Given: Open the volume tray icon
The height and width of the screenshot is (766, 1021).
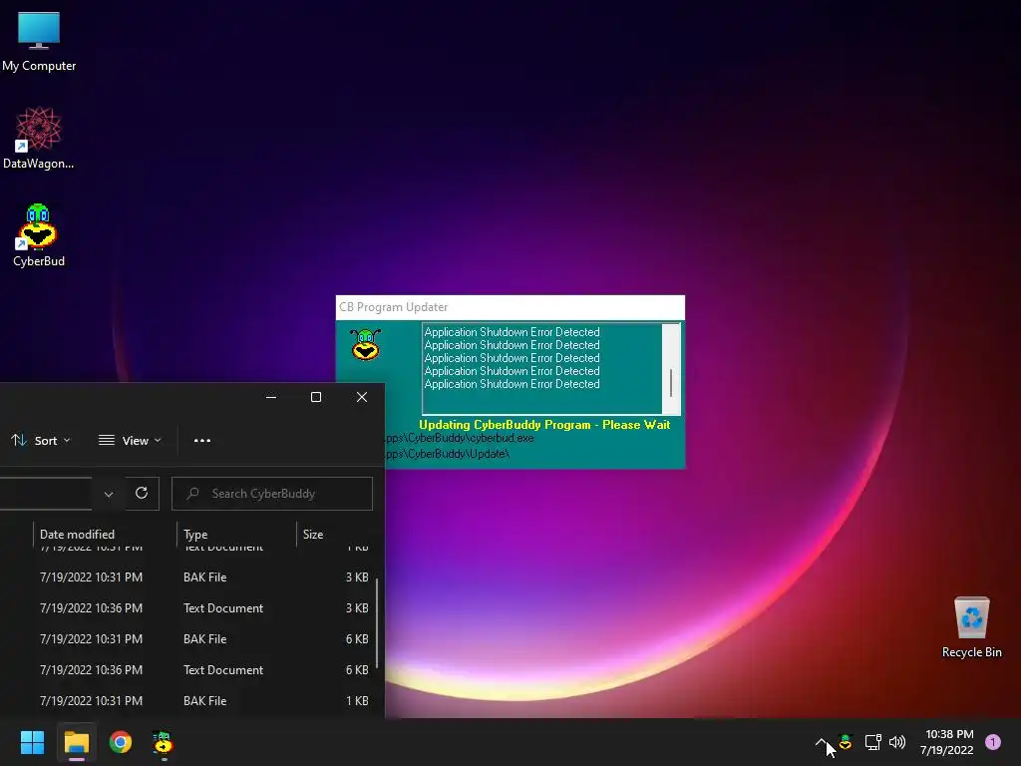Looking at the screenshot, I should click(897, 742).
